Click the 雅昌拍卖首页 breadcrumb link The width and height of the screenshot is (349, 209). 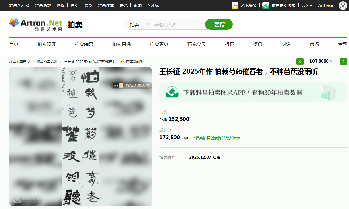pos(19,62)
